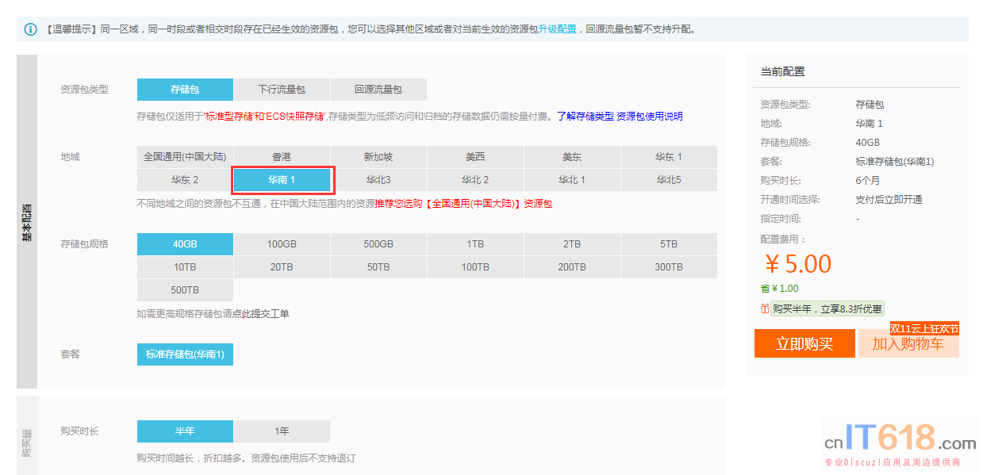The width and height of the screenshot is (983, 475).
Task: Select 1TB storage package size
Action: tap(475, 244)
